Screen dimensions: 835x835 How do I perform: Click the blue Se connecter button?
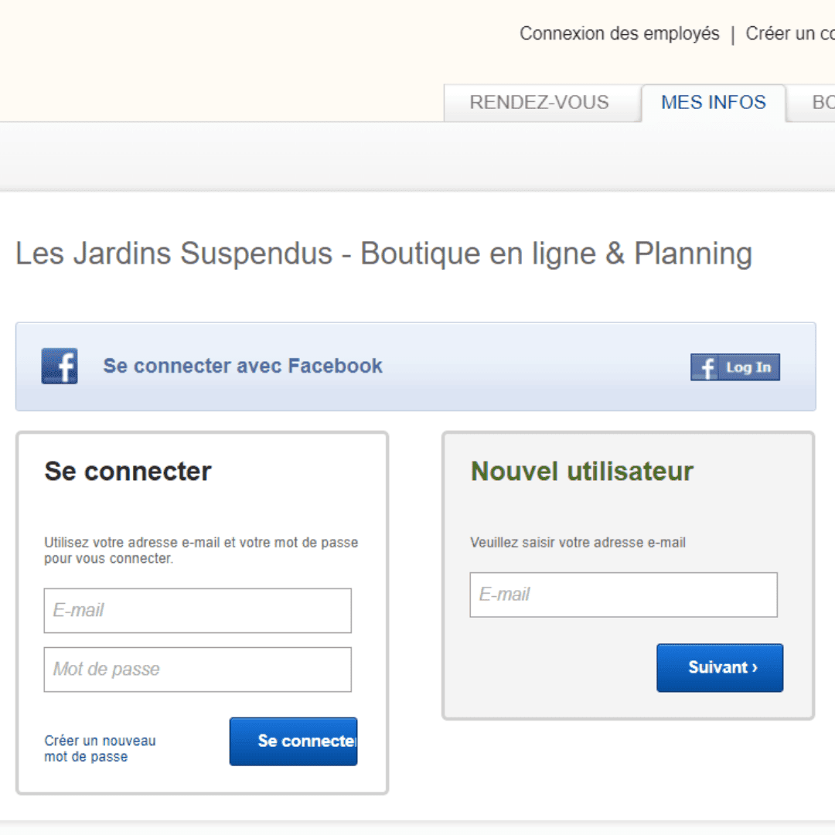pos(294,741)
